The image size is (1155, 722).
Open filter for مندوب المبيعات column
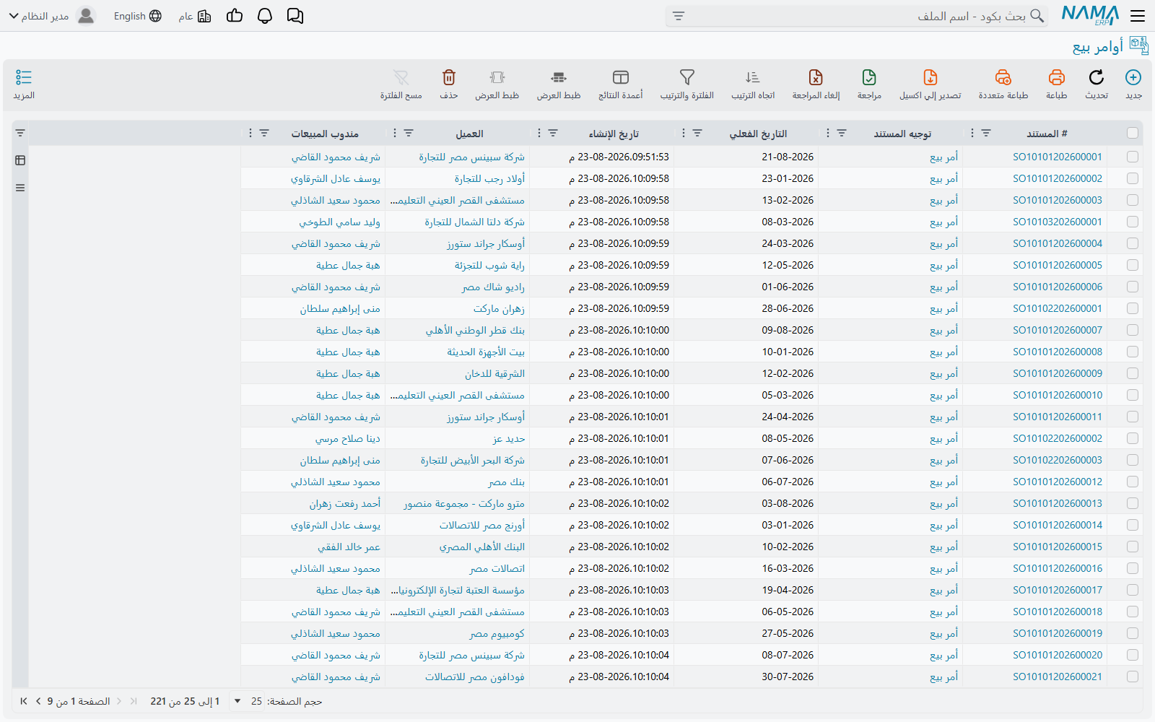click(x=264, y=133)
